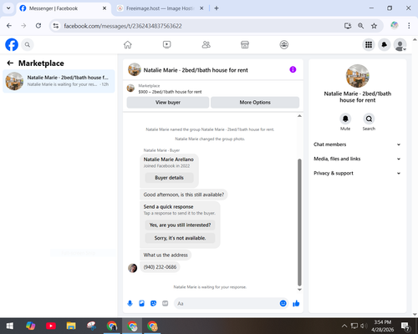This screenshot has height=334, width=418.
Task: Click the message text field Aa
Action: [x=227, y=303]
